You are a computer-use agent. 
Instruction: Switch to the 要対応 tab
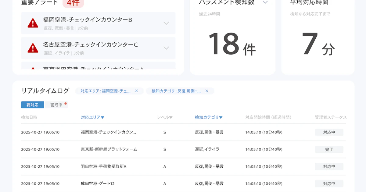(x=32, y=104)
